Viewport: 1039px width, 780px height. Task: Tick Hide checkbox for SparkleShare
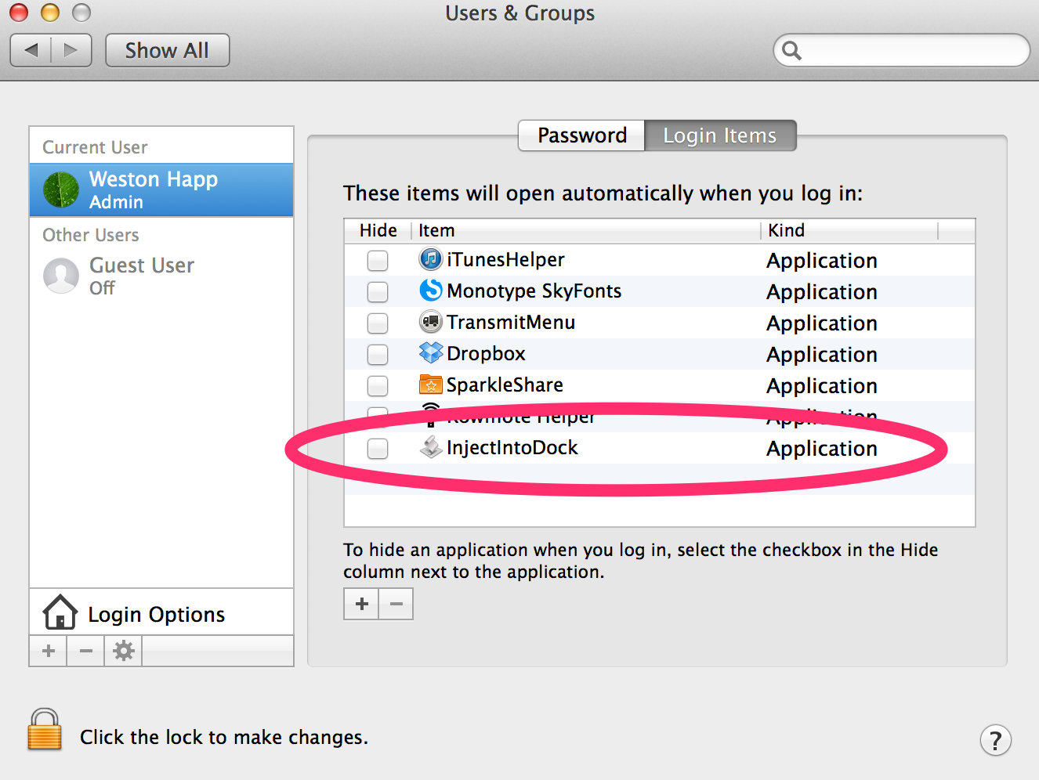(x=378, y=385)
